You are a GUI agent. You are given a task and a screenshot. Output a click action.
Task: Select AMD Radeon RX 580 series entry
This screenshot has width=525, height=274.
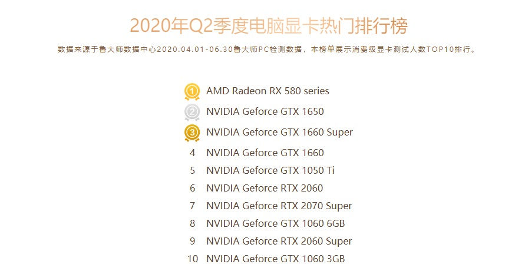point(268,91)
